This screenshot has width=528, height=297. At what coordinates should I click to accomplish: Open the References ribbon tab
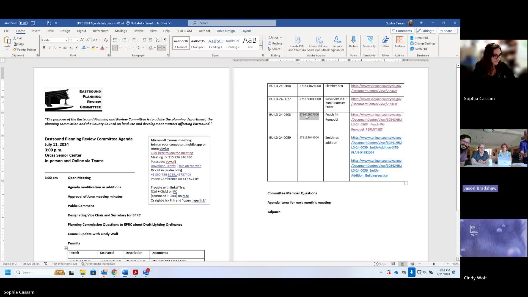[x=100, y=31]
